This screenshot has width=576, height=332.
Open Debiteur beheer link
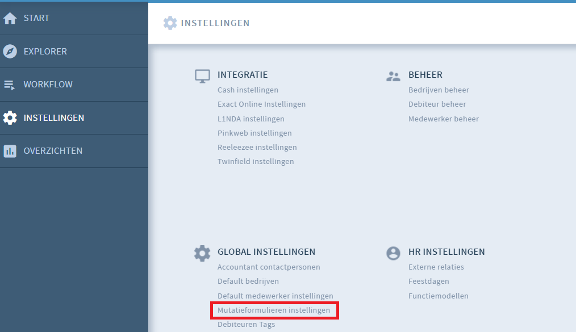[x=437, y=104]
